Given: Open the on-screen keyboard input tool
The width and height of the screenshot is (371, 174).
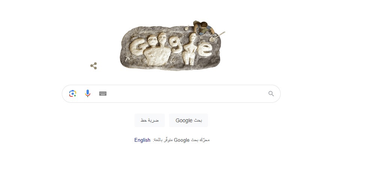Looking at the screenshot, I should pos(103,93).
